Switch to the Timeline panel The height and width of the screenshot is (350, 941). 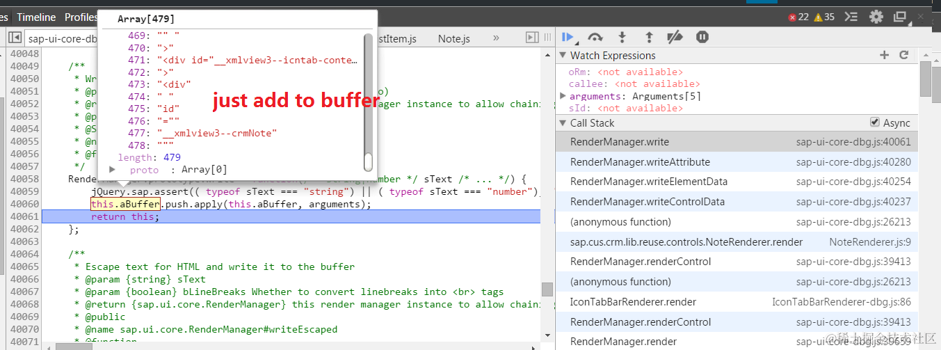[36, 17]
